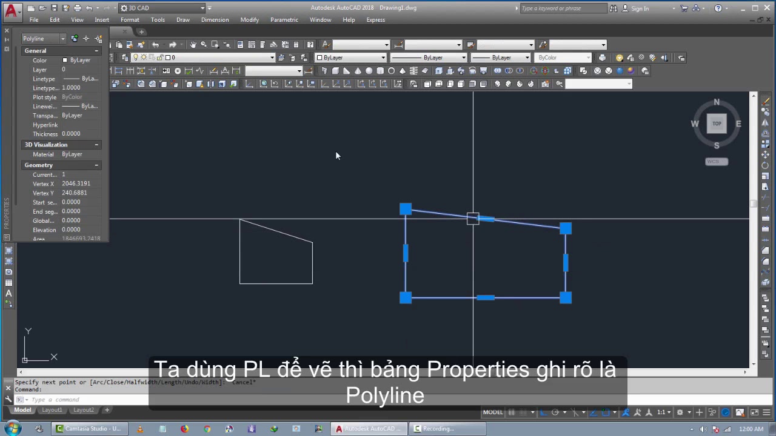
Task: Click the Quick Select icon in Properties
Action: coord(98,38)
